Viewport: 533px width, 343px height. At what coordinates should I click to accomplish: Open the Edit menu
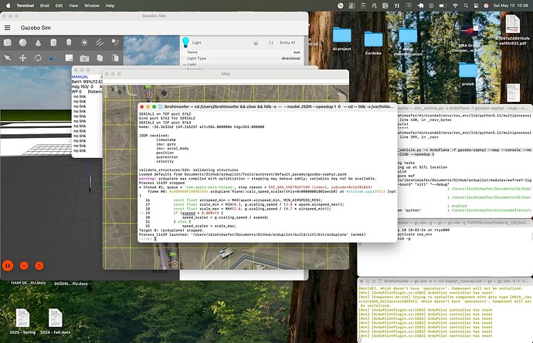coord(59,5)
